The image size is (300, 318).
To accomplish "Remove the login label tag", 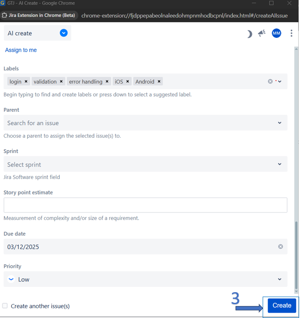I will tap(26, 82).
